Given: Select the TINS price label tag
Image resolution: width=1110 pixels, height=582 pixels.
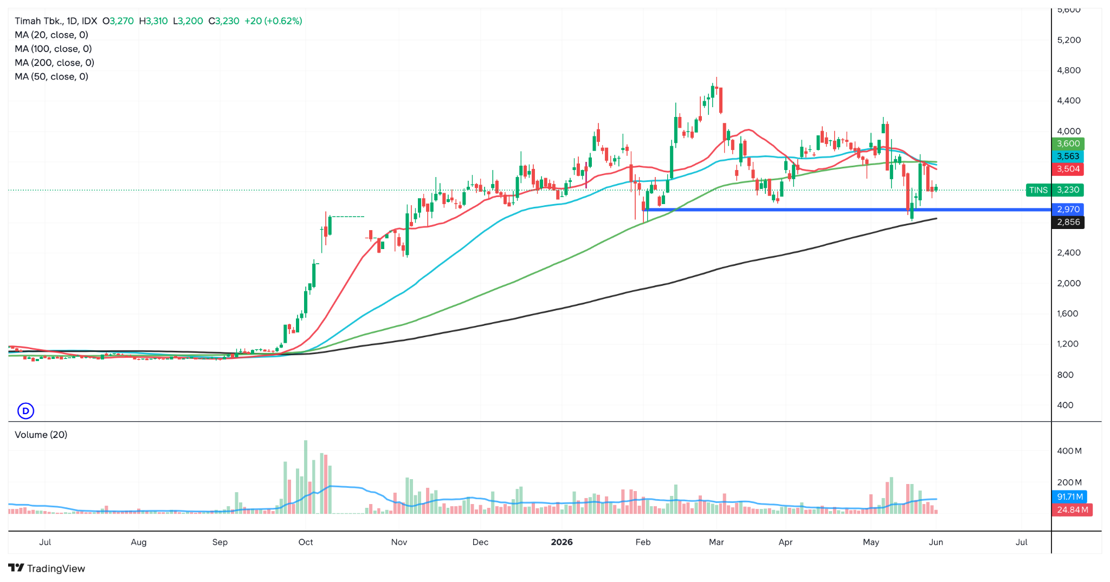Looking at the screenshot, I should (x=1038, y=190).
